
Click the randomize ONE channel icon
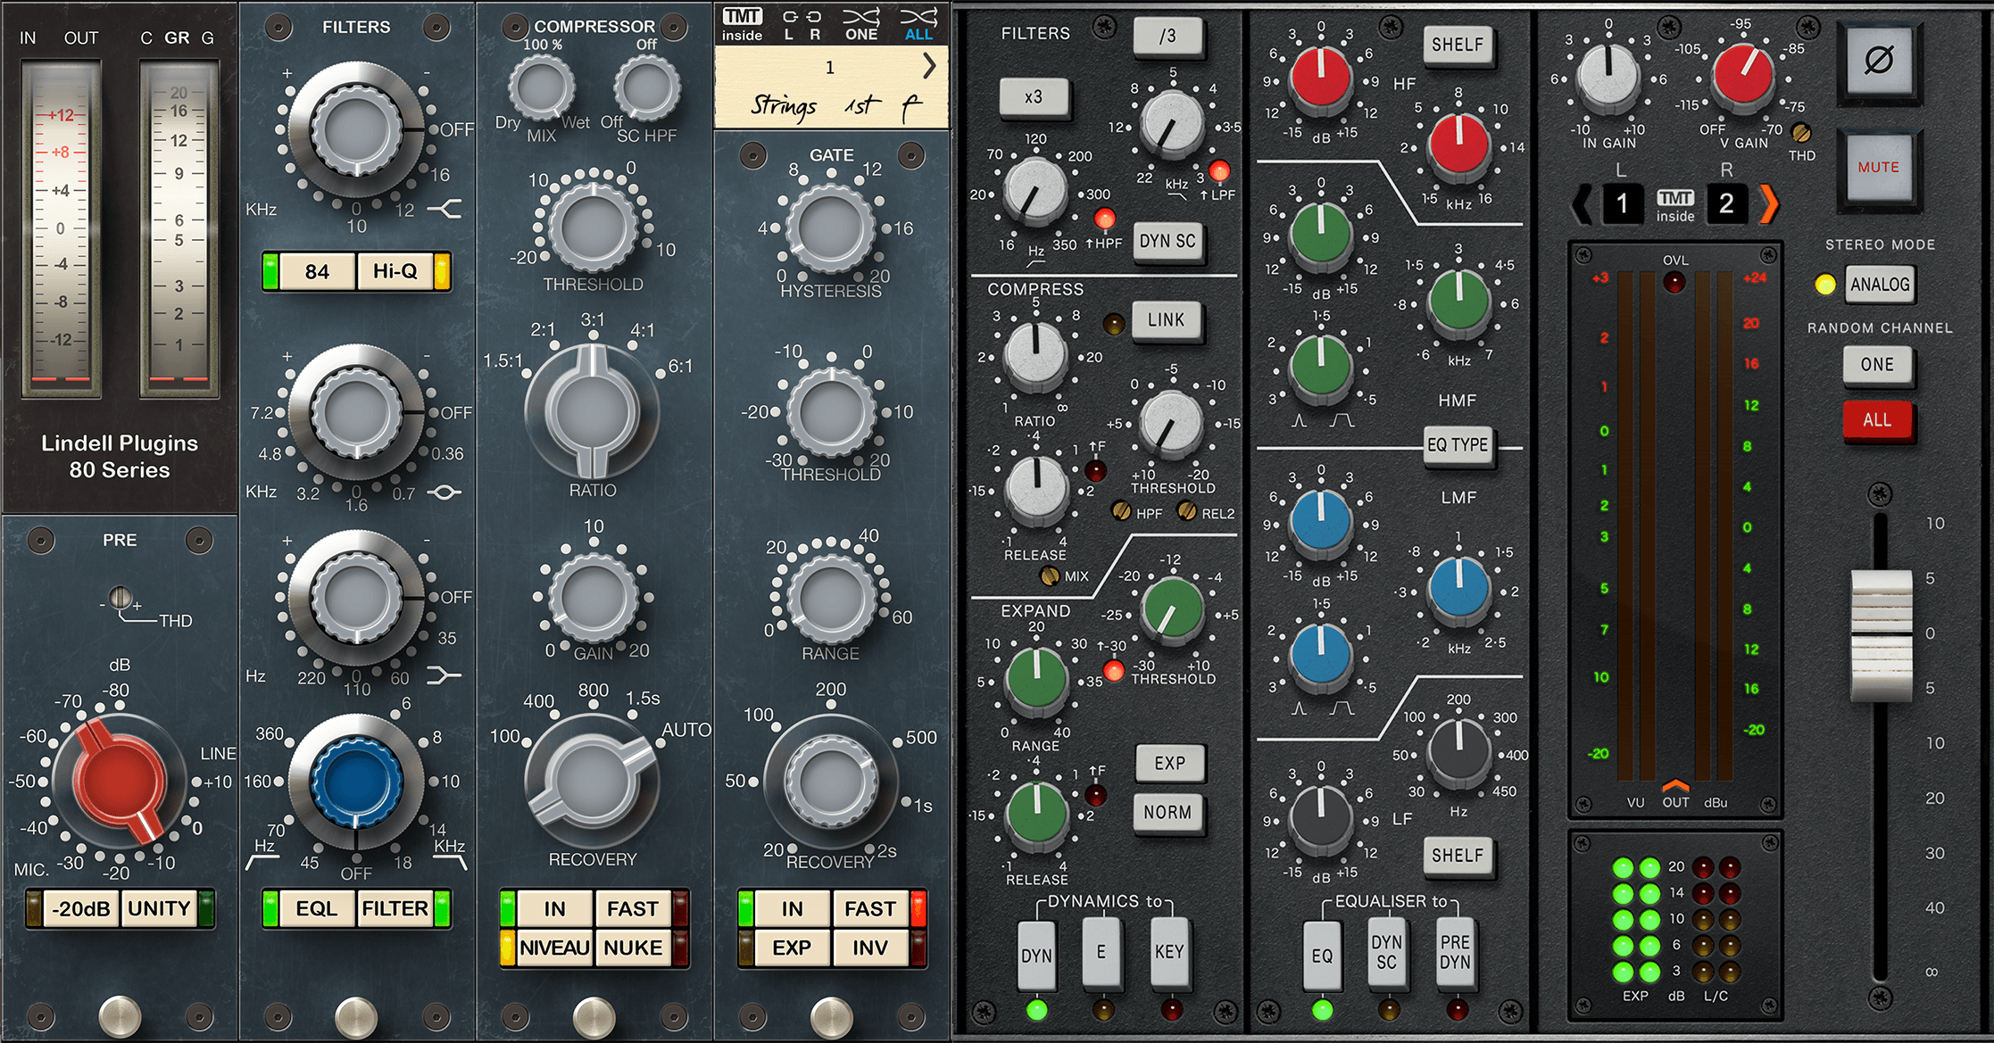point(861,24)
